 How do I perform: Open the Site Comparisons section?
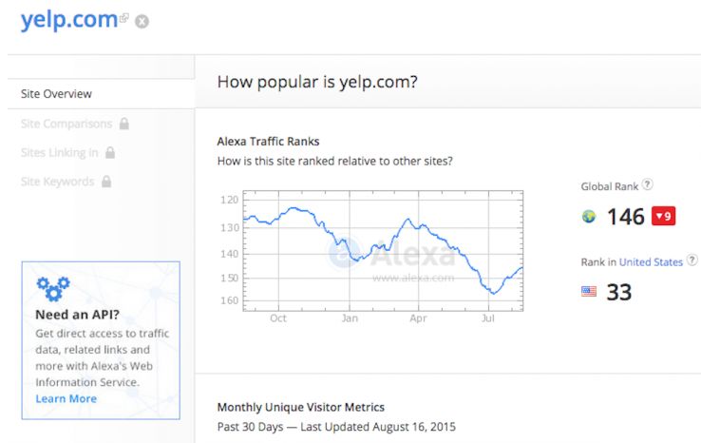66,124
